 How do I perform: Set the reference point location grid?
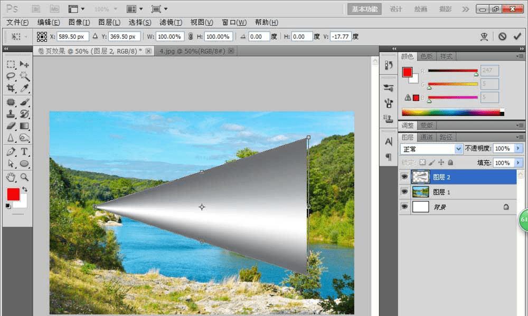click(x=42, y=36)
